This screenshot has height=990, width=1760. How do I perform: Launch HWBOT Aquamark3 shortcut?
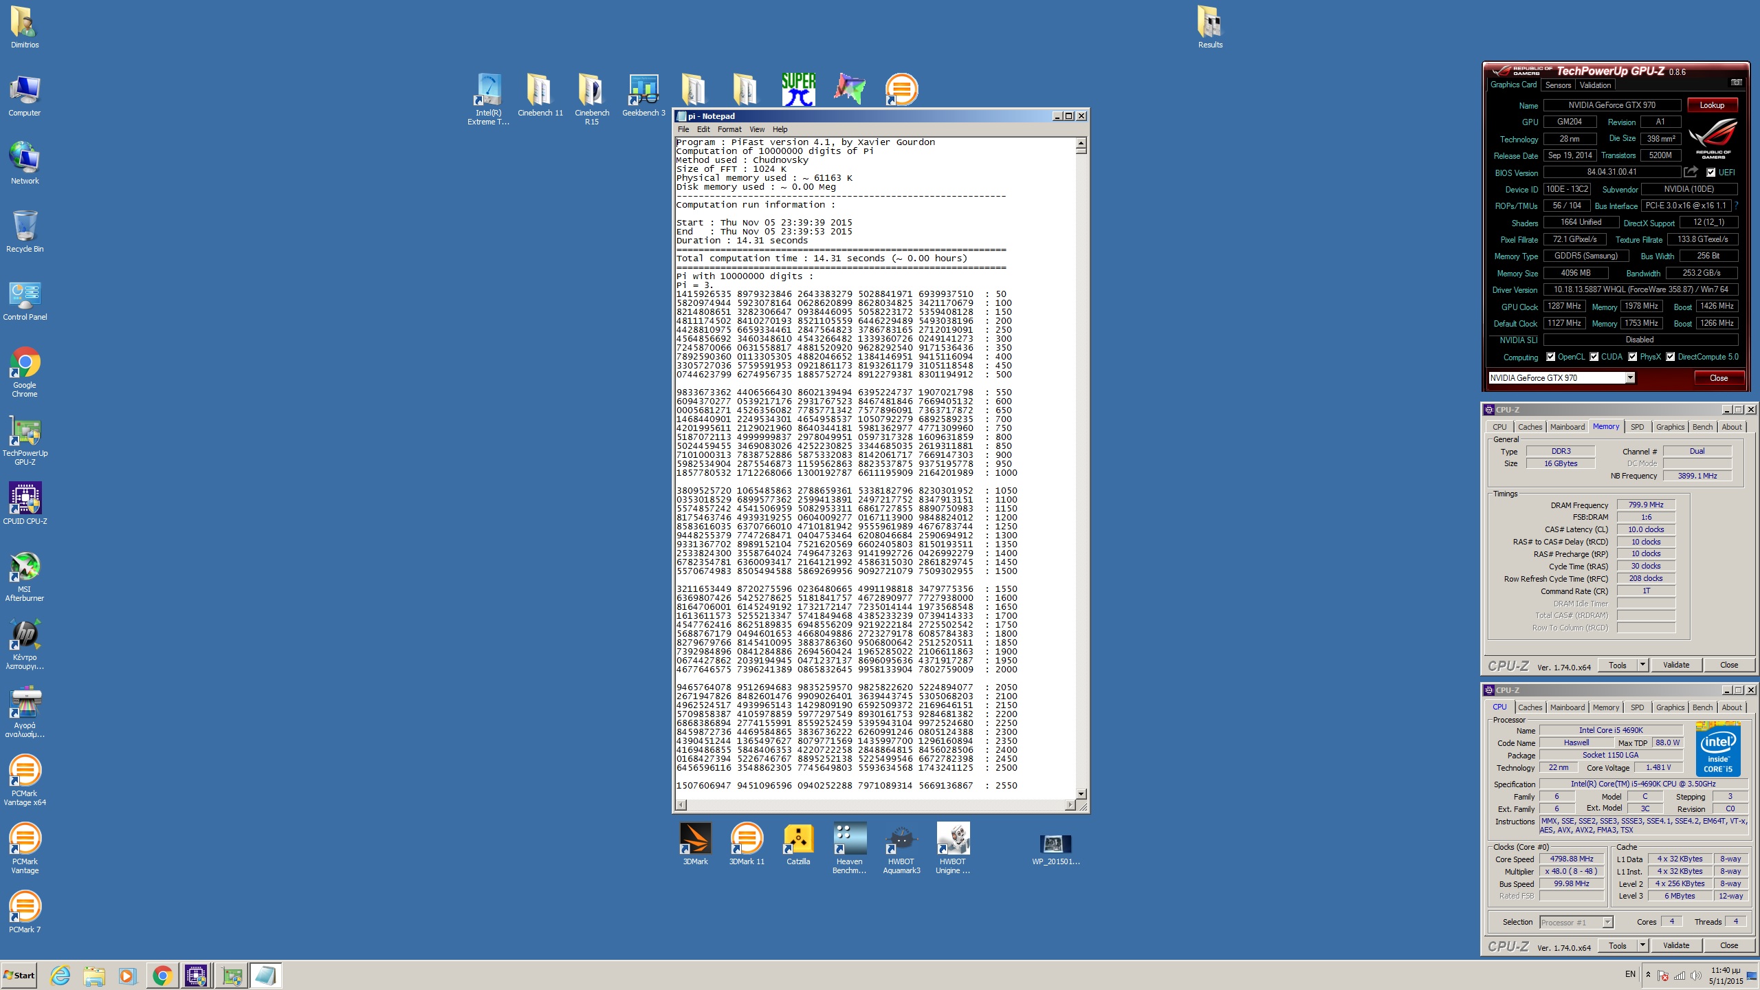[x=901, y=848]
